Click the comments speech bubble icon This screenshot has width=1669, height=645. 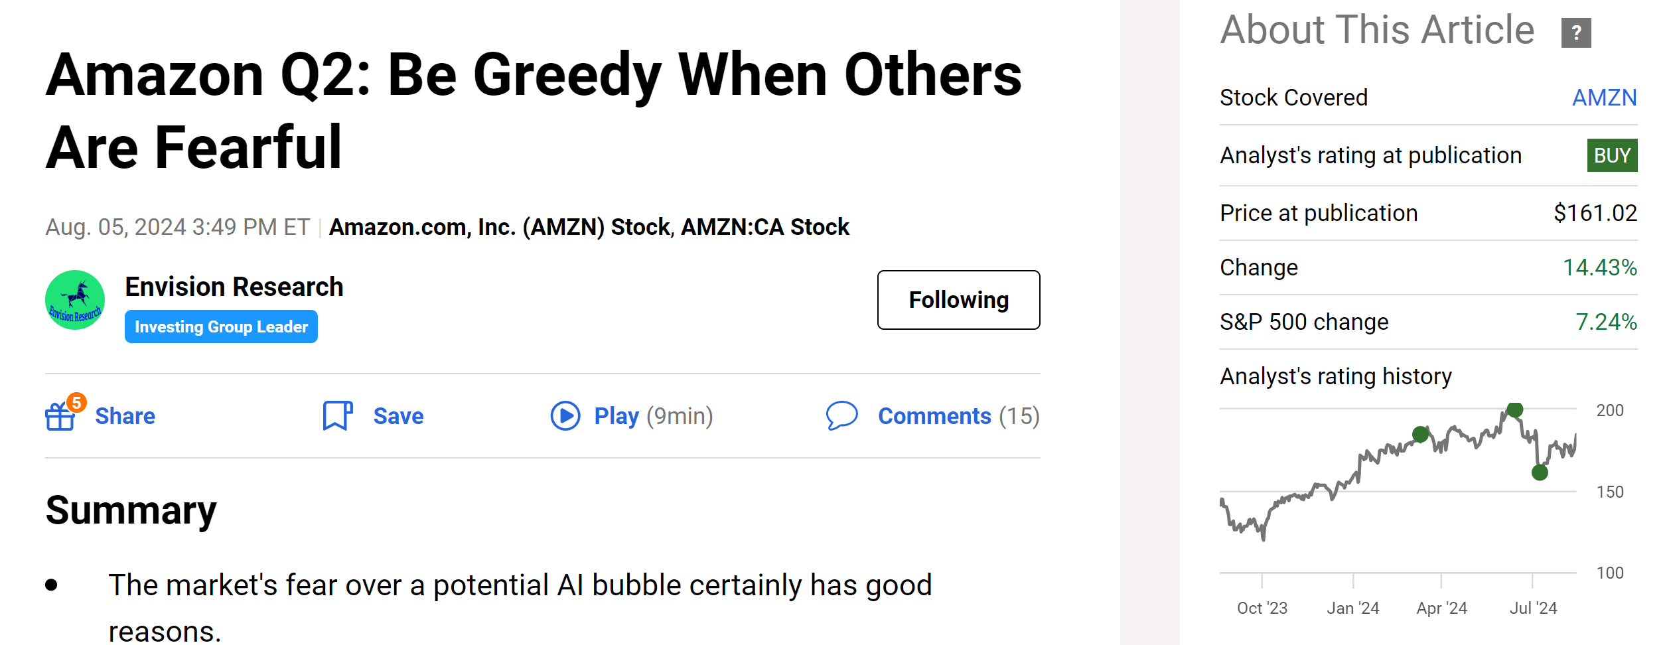click(x=841, y=416)
